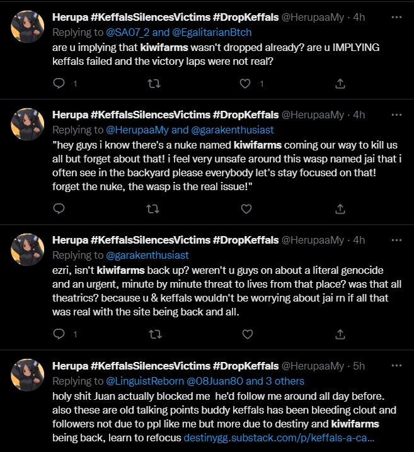Retweet the tweet addressed to ezri
The height and width of the screenshot is (452, 414).
[x=152, y=334]
